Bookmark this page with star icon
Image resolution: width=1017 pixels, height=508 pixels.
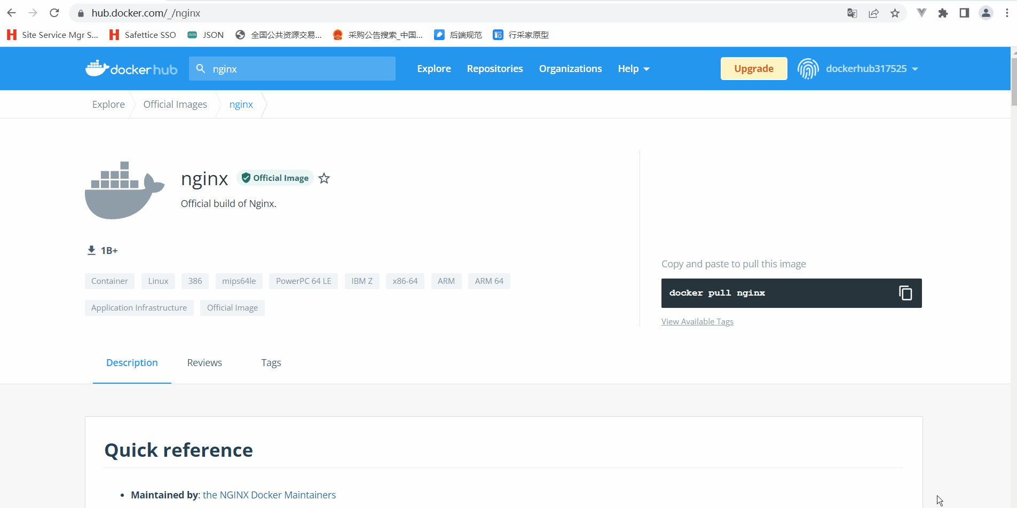tap(895, 13)
